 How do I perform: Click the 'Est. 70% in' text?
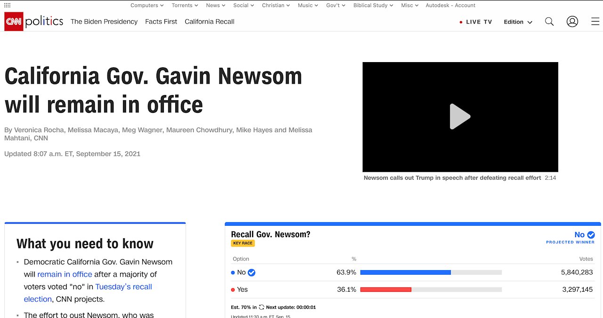coord(244,307)
